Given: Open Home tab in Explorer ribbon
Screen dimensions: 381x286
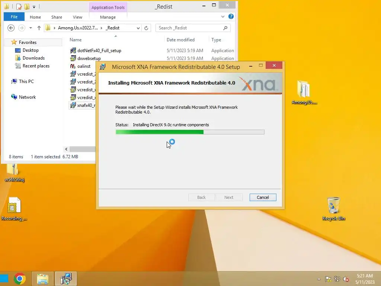Looking at the screenshot, I should [x=35, y=17].
